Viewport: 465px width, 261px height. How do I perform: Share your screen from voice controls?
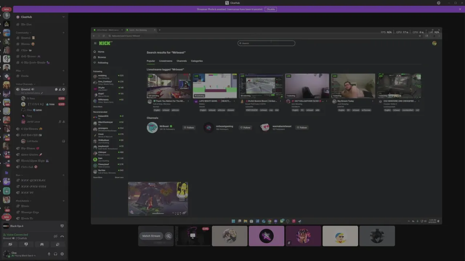[26, 244]
